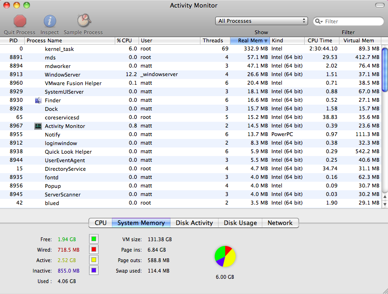Screen dimensions: 388x294
Task: Click the process list scrollbar thumb
Action: pos(385,70)
